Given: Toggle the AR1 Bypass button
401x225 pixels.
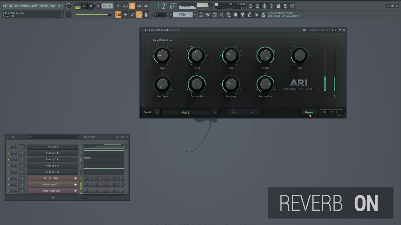Looking at the screenshot, I should [x=309, y=112].
